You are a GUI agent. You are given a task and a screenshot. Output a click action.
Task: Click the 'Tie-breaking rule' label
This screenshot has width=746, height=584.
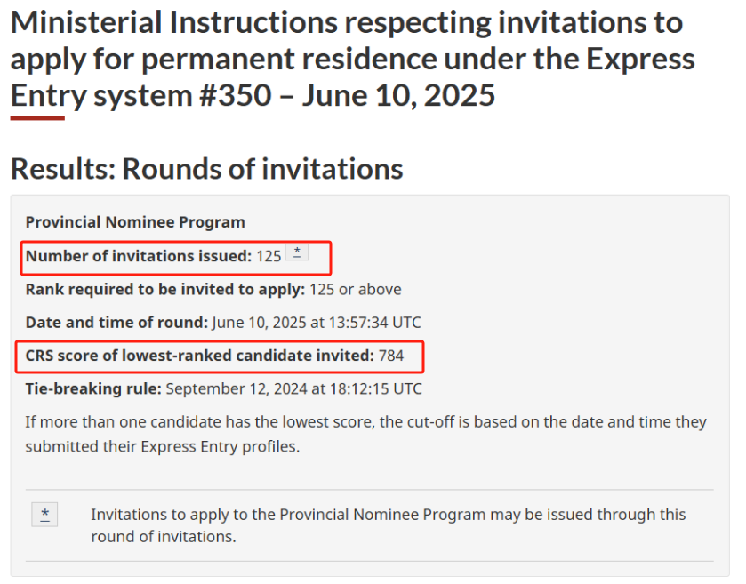pos(93,389)
